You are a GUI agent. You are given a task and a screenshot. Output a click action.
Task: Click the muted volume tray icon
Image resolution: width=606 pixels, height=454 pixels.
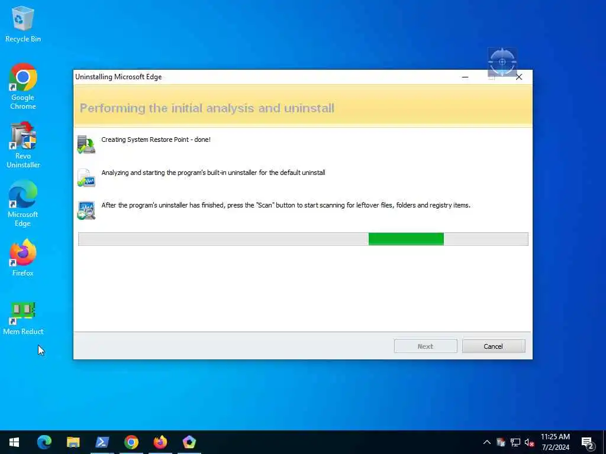[529, 442]
